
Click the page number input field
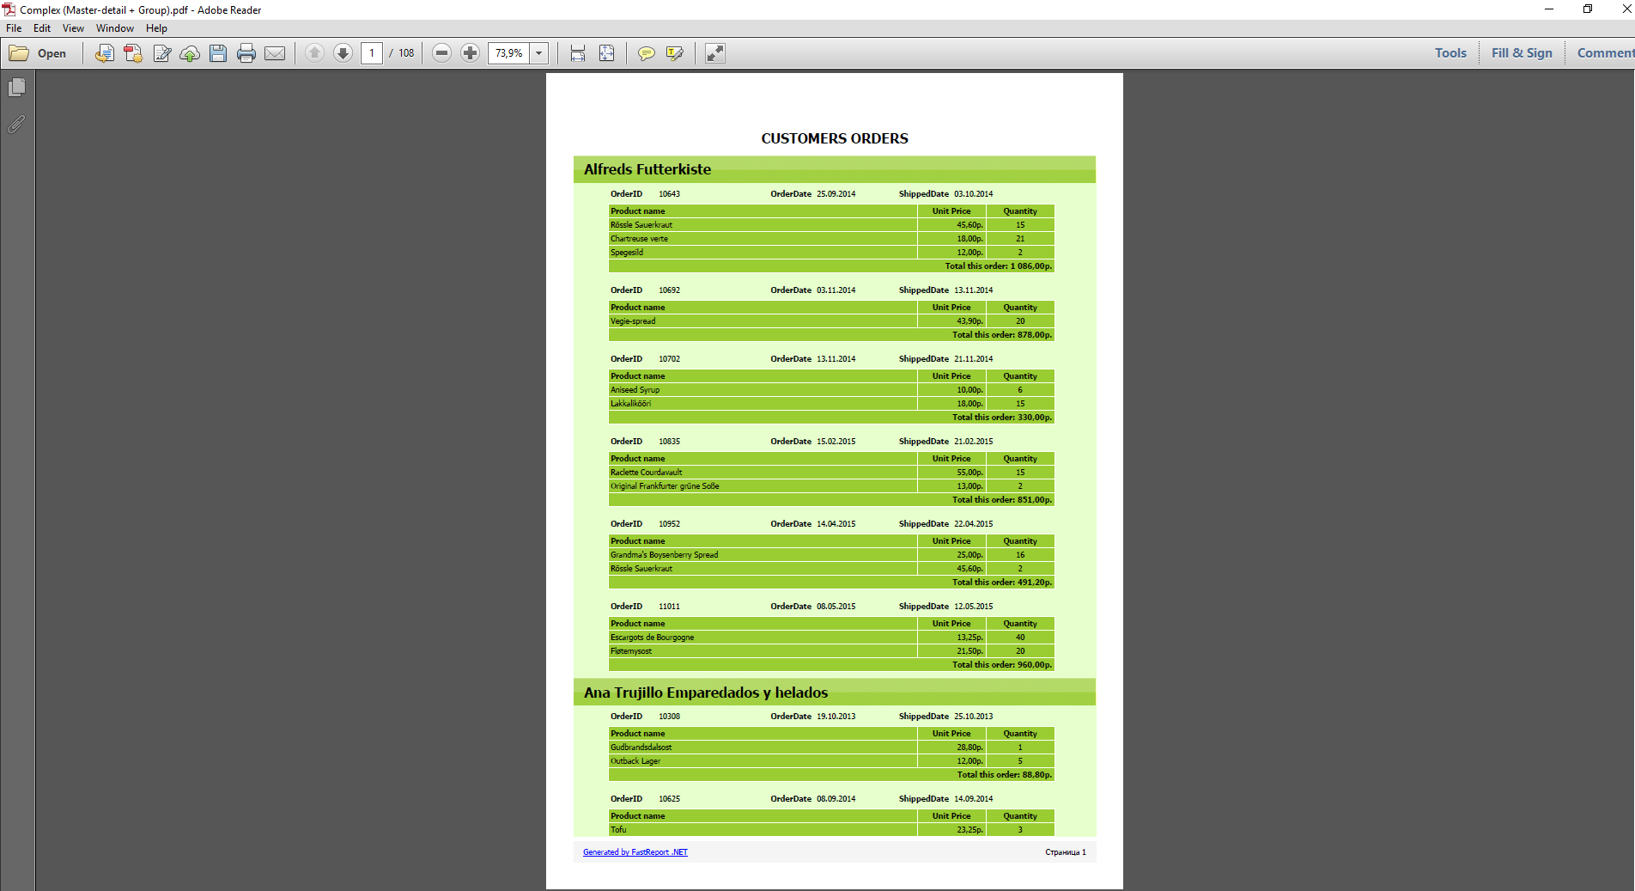point(372,53)
